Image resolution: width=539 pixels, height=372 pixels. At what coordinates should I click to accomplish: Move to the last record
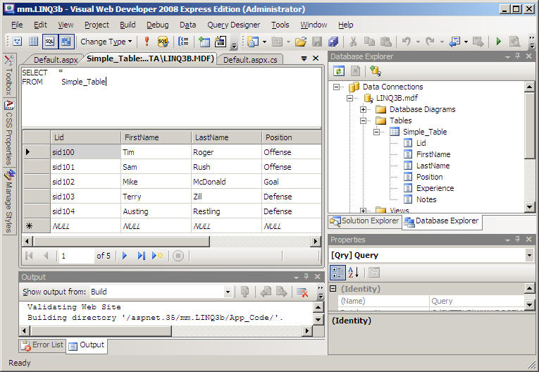coord(142,256)
